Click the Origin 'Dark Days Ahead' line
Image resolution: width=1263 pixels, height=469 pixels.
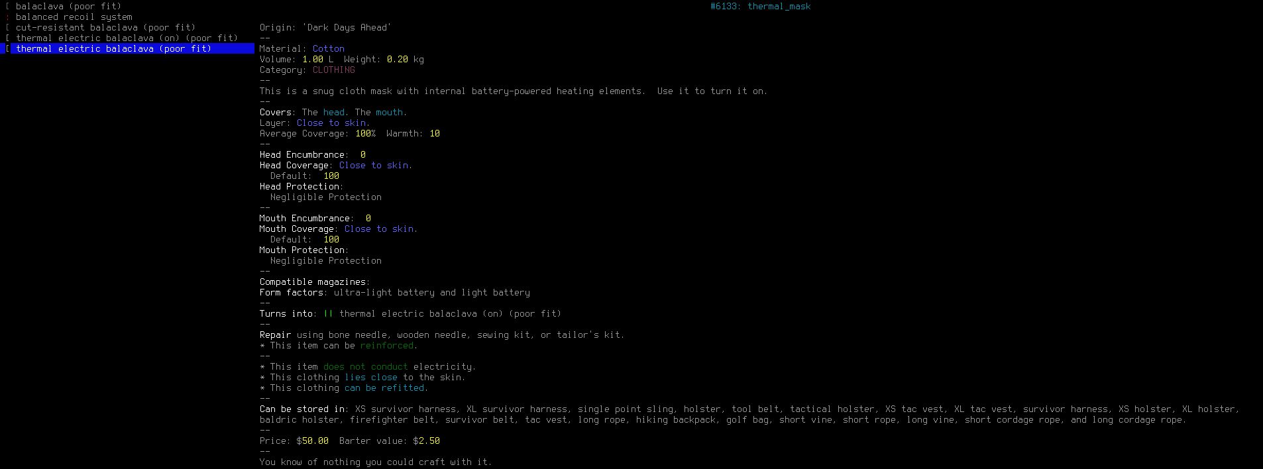(325, 28)
